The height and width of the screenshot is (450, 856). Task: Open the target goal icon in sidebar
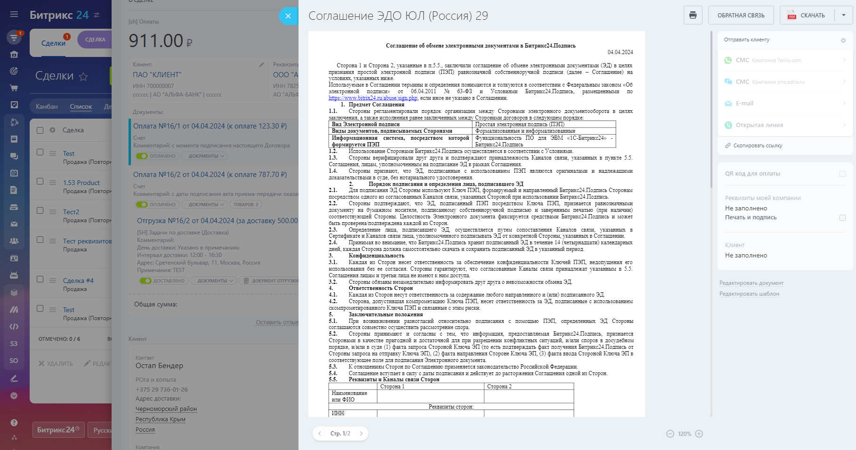[x=14, y=71]
